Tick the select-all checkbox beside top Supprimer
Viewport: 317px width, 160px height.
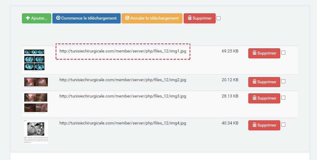tap(219, 18)
